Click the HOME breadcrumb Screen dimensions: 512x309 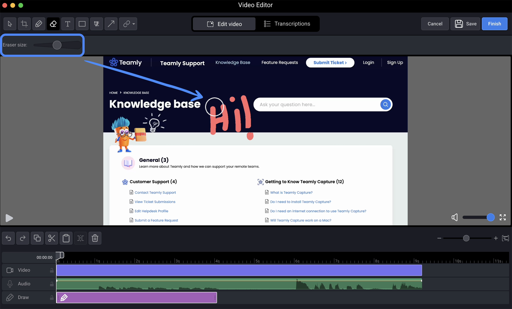(113, 93)
